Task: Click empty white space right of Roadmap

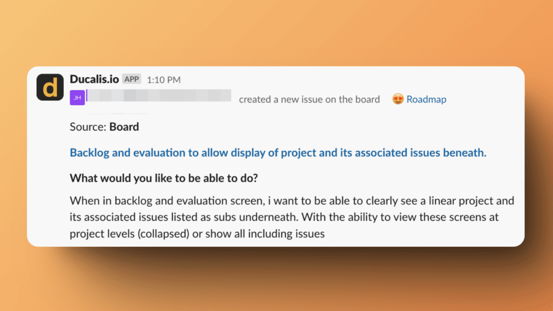Action: coord(486,99)
